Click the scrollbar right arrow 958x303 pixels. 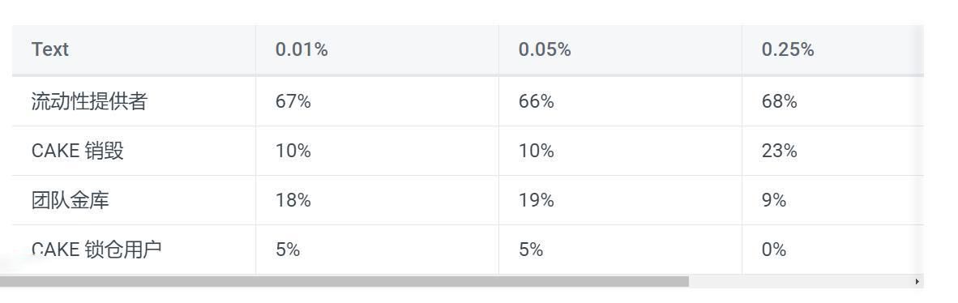pos(917,282)
